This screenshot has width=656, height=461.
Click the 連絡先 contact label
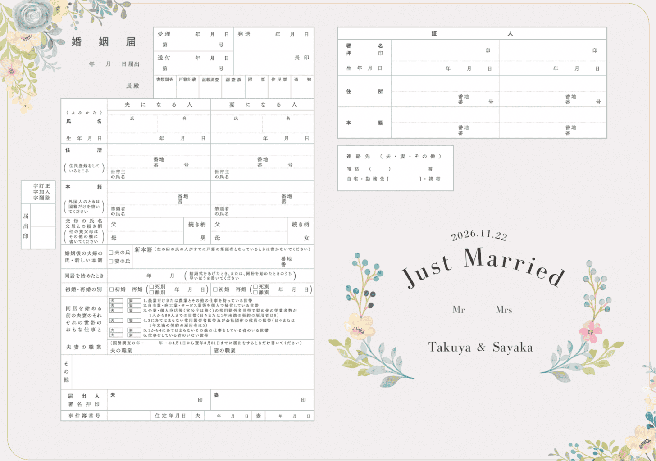(358, 156)
